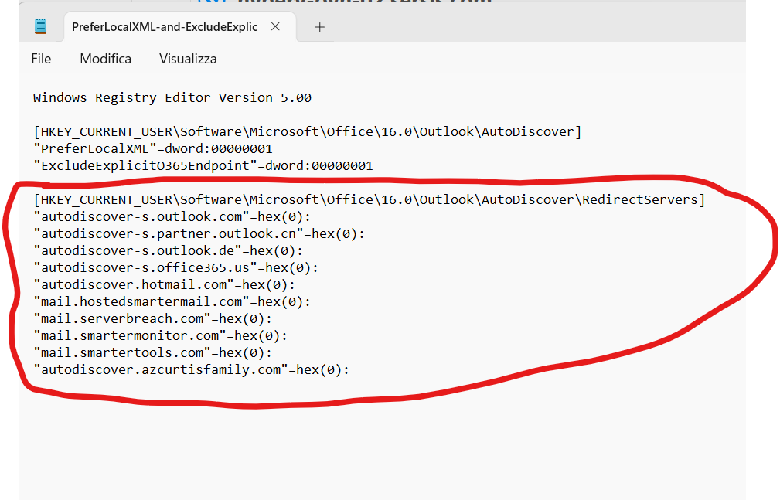Open the File menu
Screen dimensions: 780x500
(41, 59)
